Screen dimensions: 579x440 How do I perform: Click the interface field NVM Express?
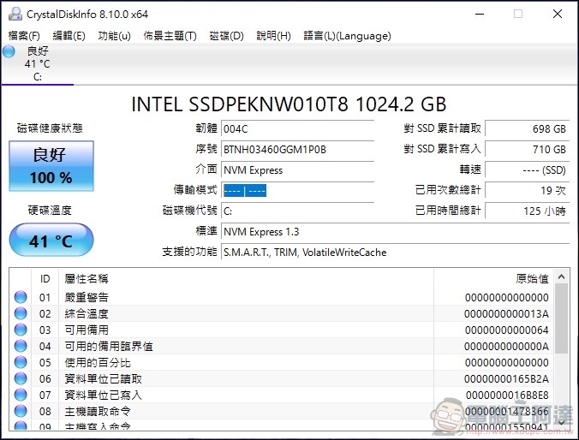tap(297, 170)
